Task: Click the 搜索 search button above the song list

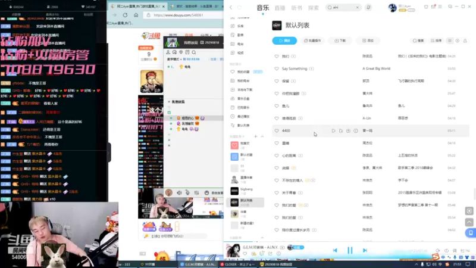Action: [x=418, y=40]
